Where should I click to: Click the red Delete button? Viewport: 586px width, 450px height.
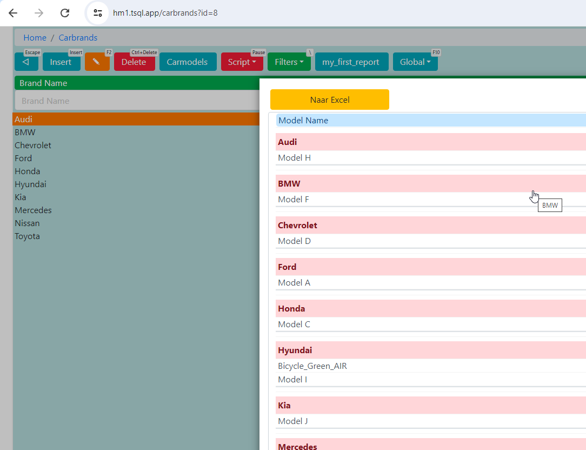pos(134,62)
